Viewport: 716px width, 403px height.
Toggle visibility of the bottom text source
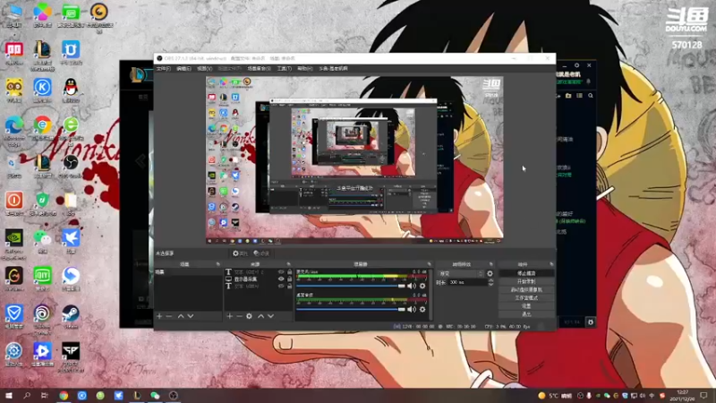click(281, 286)
